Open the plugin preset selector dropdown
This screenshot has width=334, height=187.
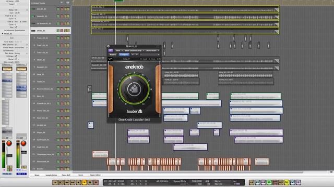150,55
